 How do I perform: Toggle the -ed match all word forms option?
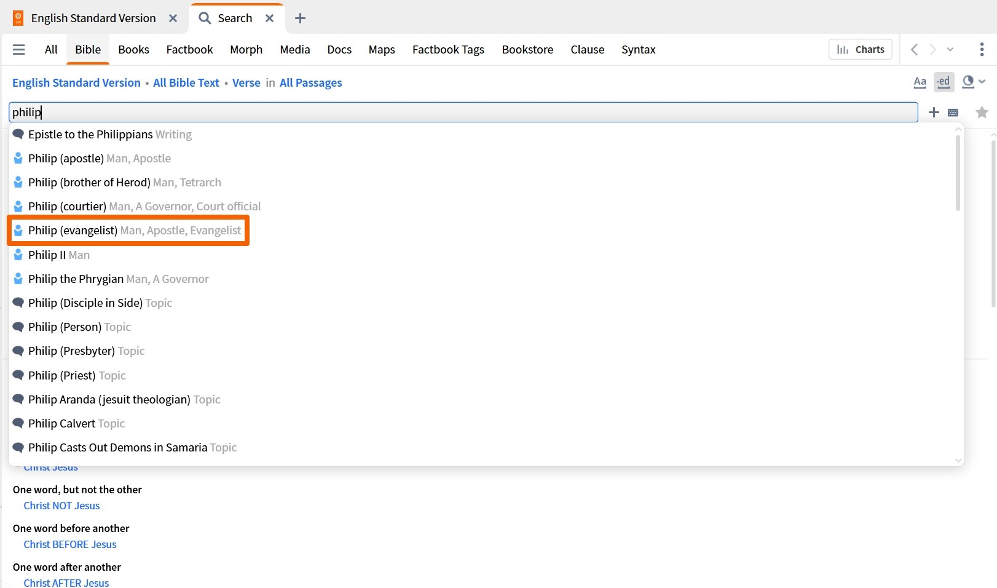tap(944, 82)
